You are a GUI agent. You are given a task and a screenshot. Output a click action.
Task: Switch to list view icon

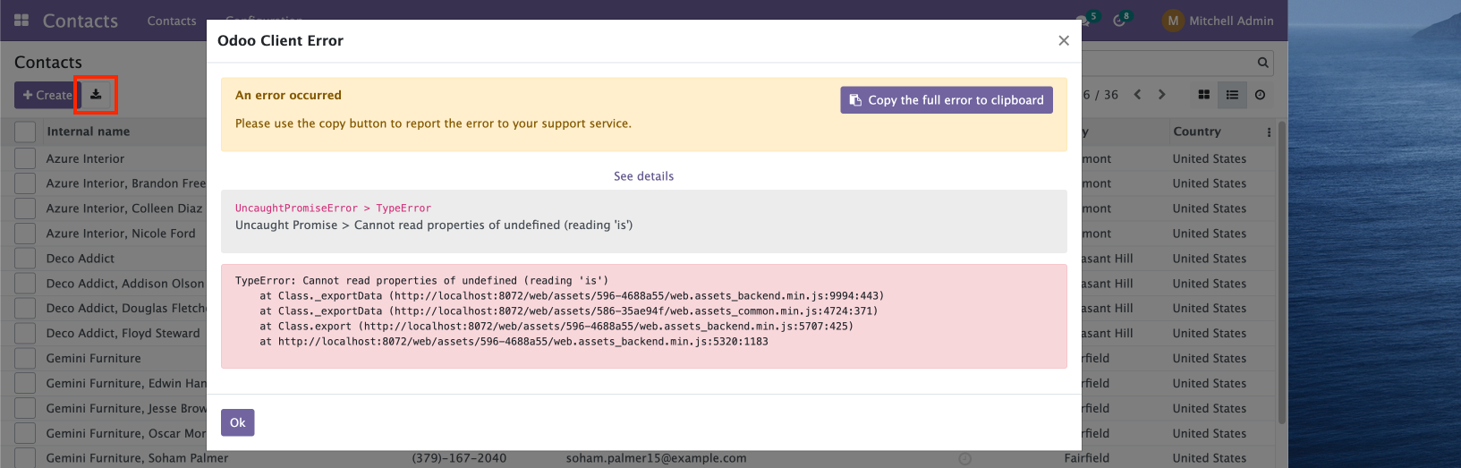click(1232, 95)
